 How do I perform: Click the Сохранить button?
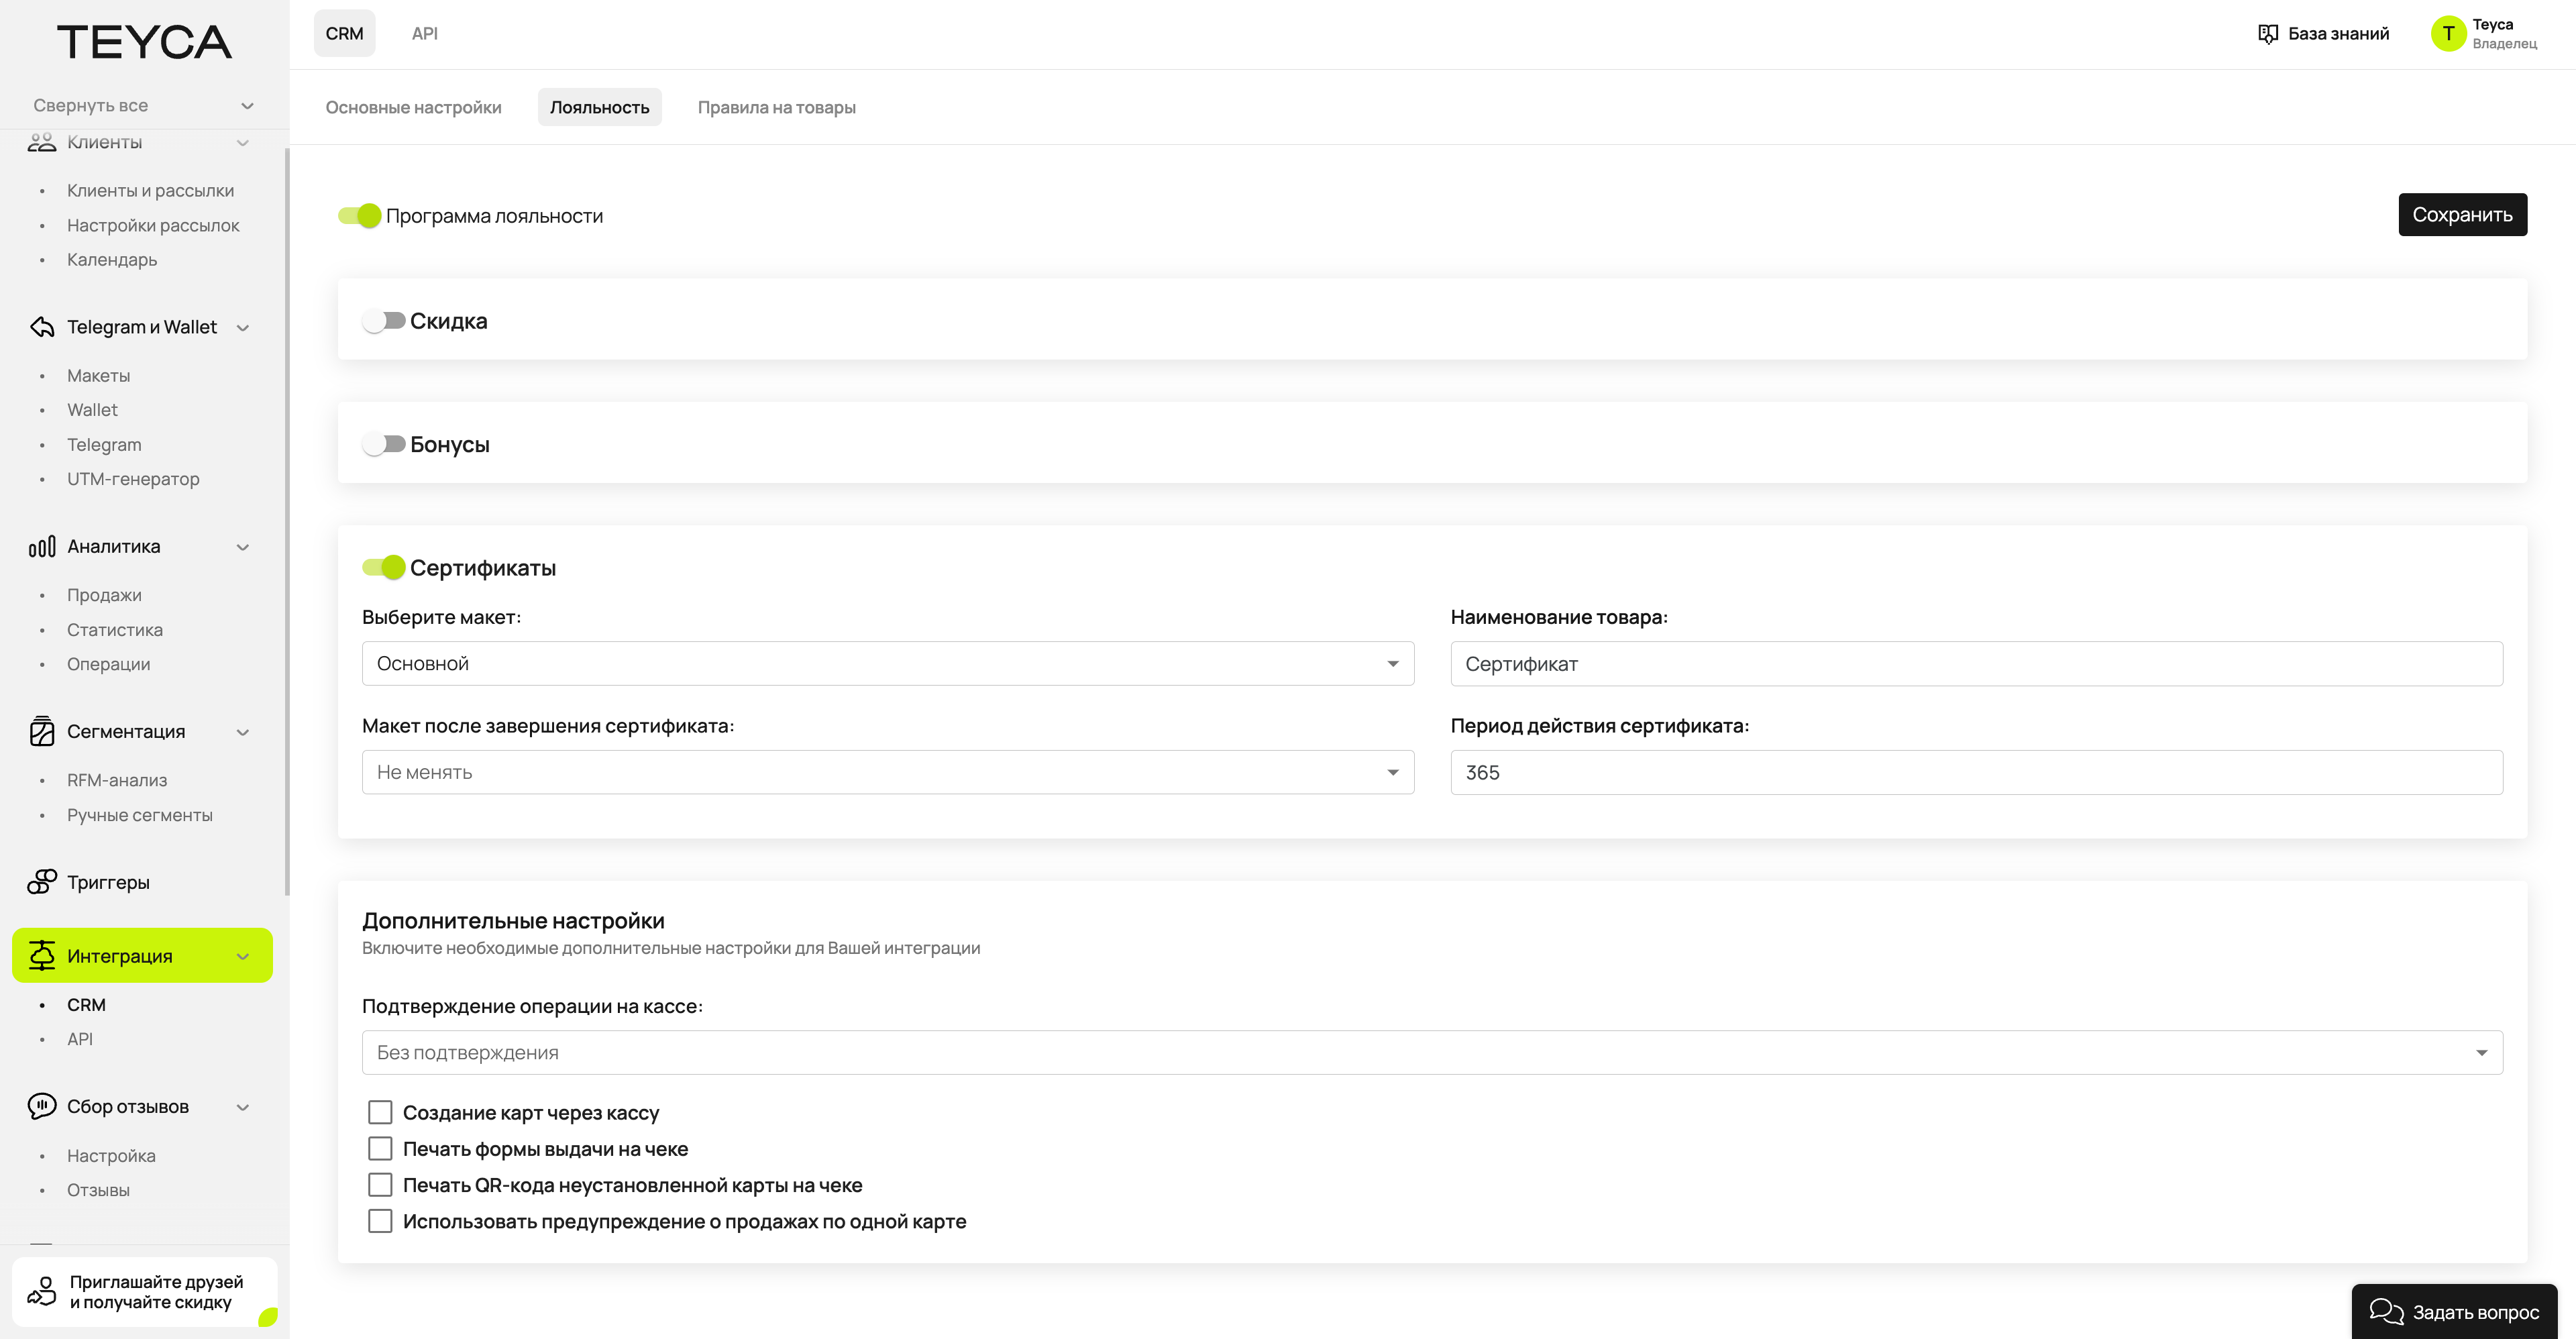[x=2461, y=215]
